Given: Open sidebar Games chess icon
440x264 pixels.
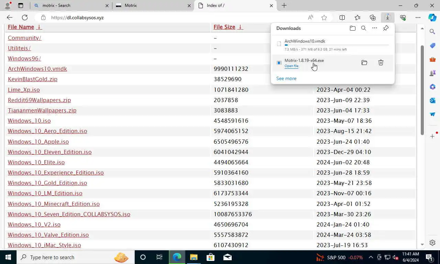Looking at the screenshot, I should point(432,73).
